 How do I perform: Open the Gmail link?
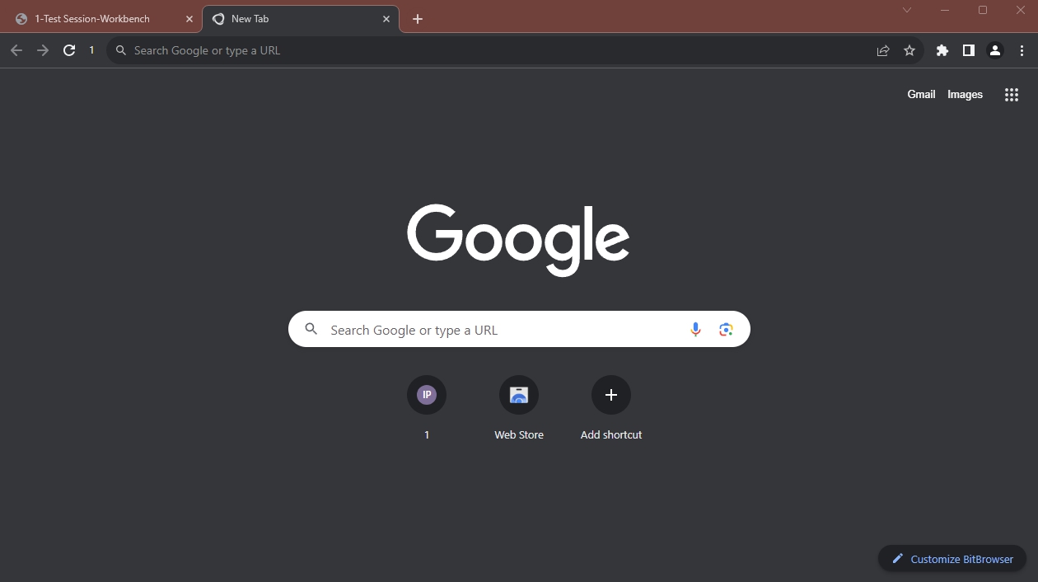[x=921, y=95]
